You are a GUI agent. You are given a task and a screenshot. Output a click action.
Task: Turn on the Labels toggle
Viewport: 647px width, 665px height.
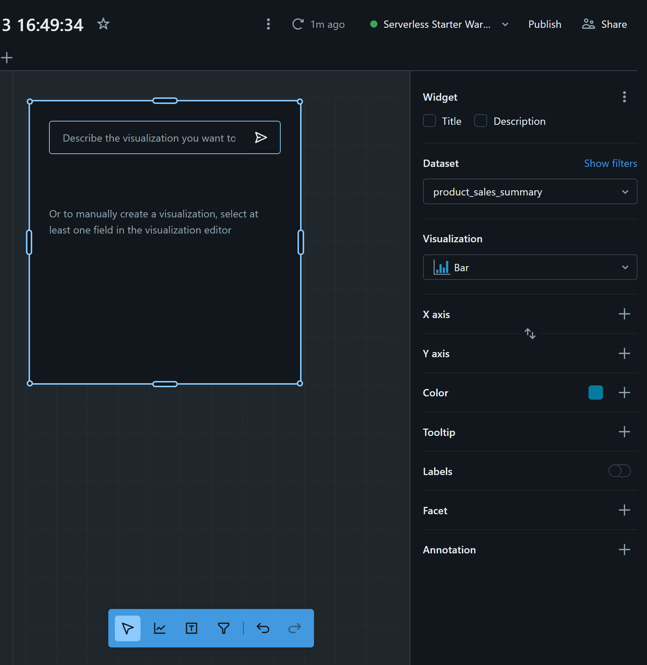pos(619,471)
